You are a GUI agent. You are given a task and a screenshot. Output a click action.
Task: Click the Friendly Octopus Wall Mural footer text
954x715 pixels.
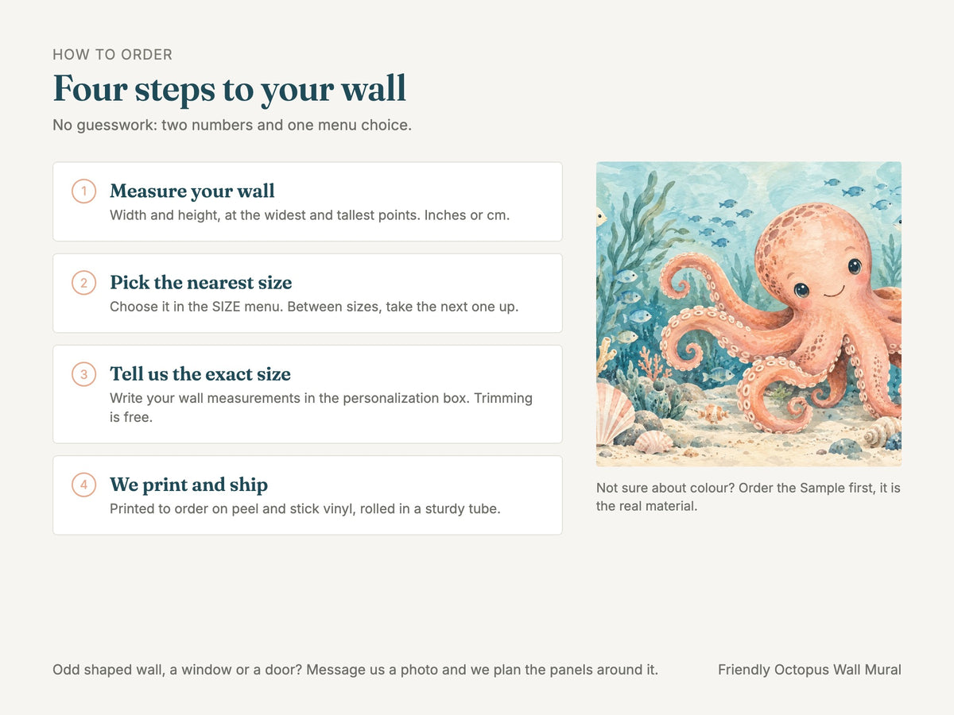[x=809, y=670]
